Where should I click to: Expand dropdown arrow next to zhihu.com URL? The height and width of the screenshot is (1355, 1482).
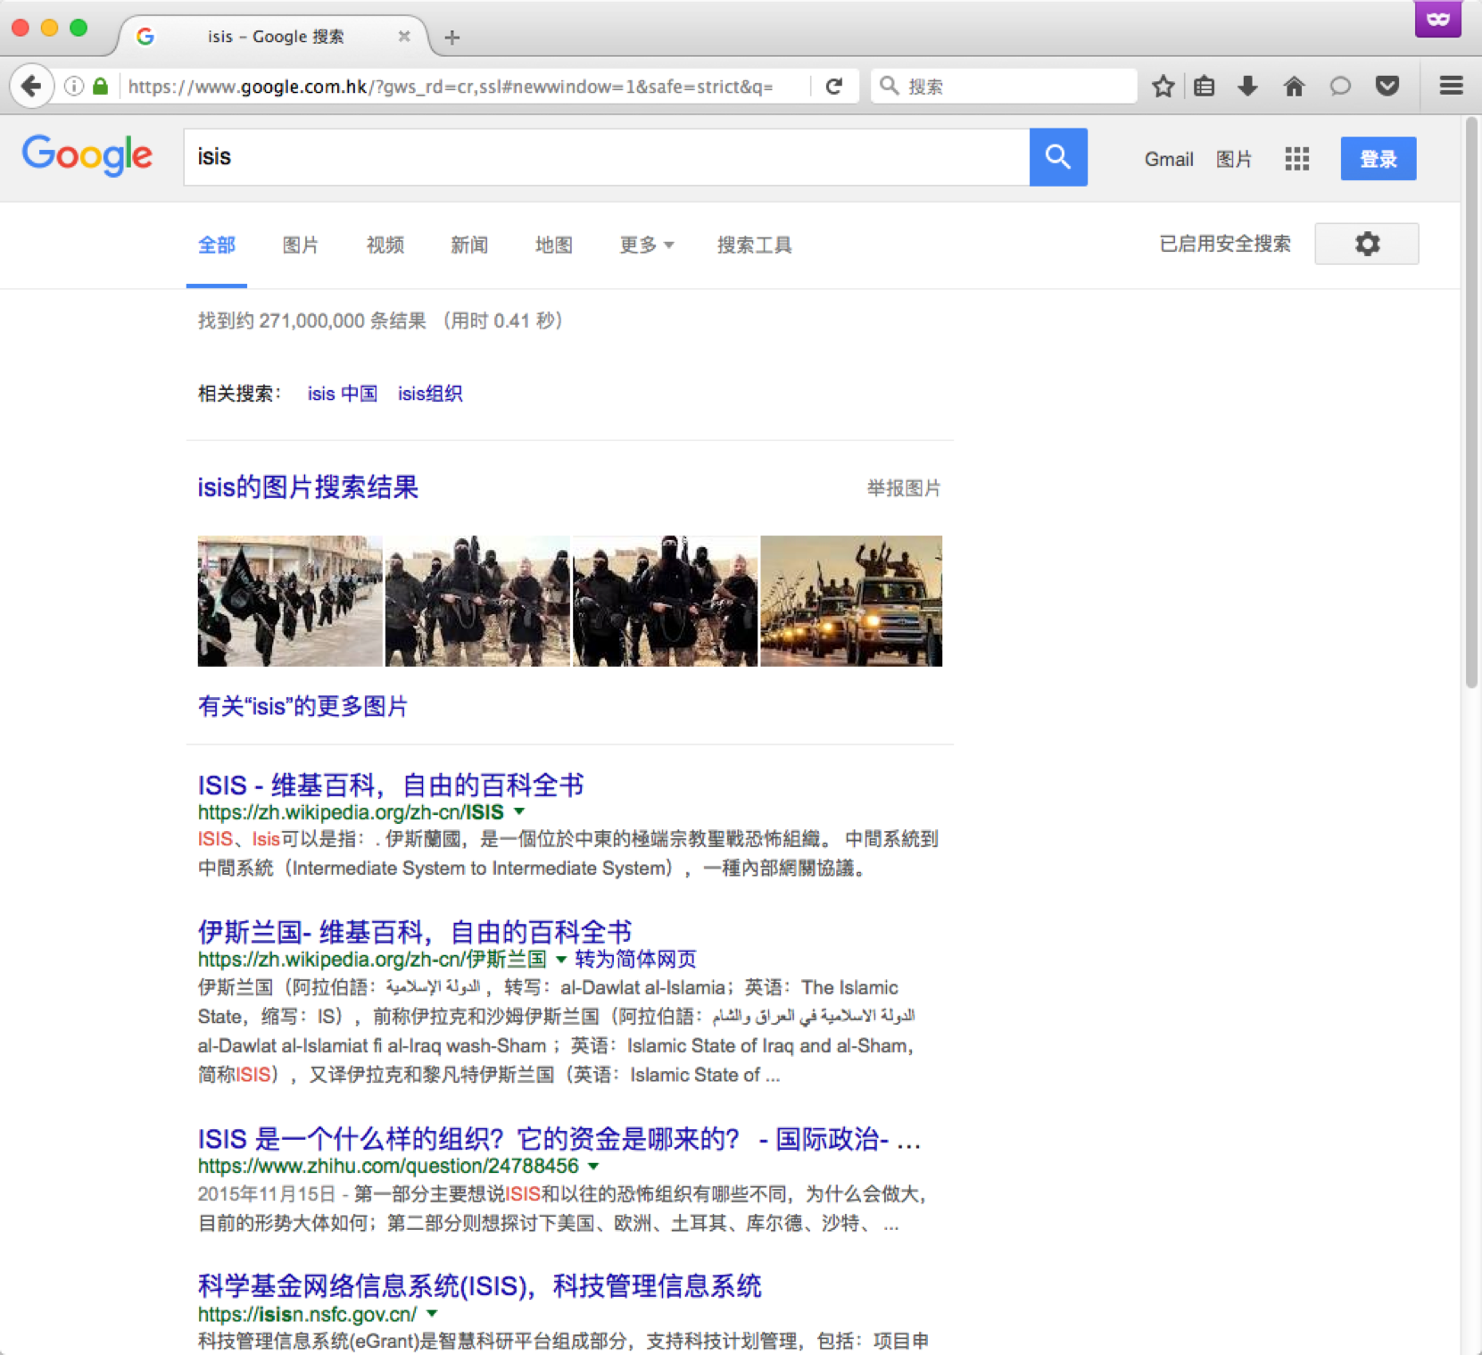593,1166
